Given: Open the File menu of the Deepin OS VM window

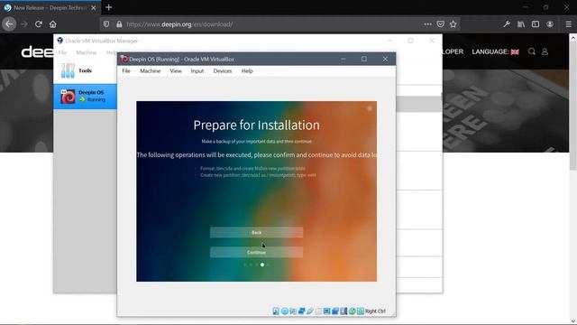Looking at the screenshot, I should pos(126,71).
